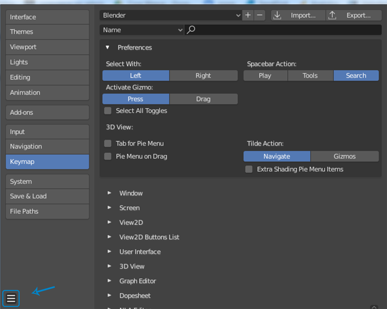
Task: Open the Add-ons preferences tab
Action: point(47,113)
